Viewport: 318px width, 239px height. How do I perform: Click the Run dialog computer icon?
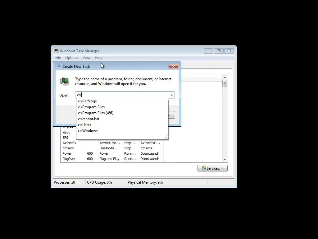64,81
